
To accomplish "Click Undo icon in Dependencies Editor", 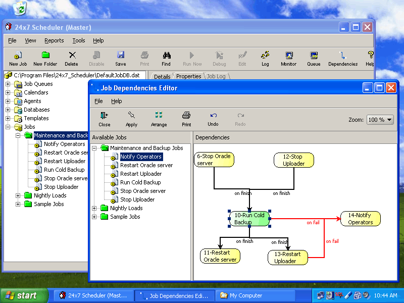I will coord(213,115).
